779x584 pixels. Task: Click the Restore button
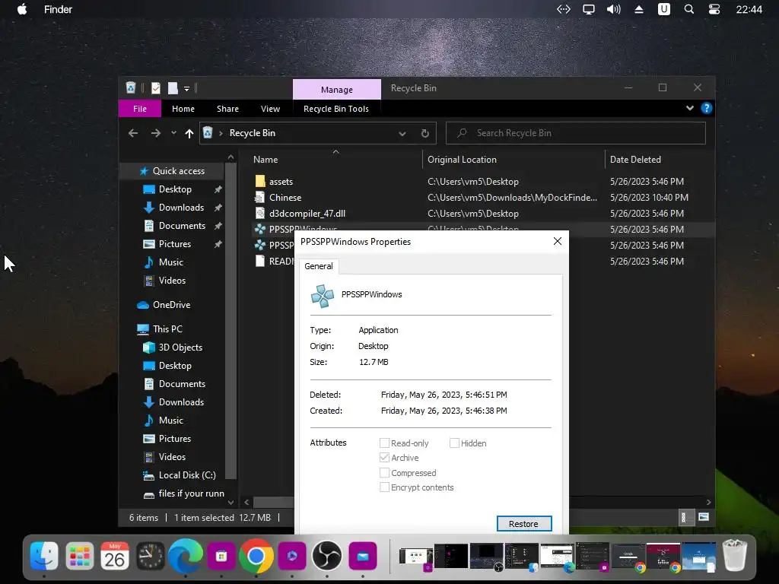pyautogui.click(x=523, y=523)
